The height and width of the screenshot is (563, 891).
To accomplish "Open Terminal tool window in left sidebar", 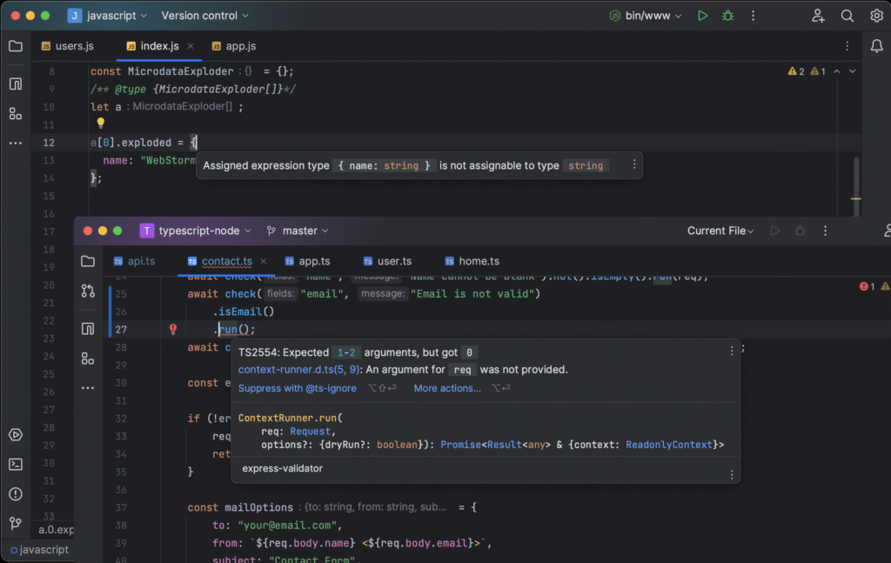I will (x=15, y=464).
